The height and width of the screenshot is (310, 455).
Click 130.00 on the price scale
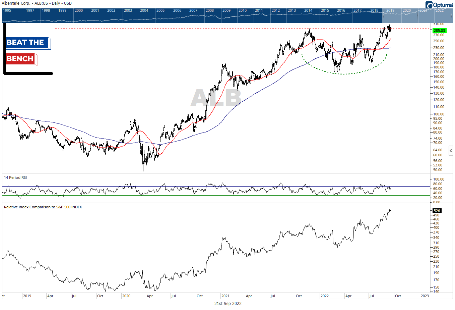click(439, 93)
